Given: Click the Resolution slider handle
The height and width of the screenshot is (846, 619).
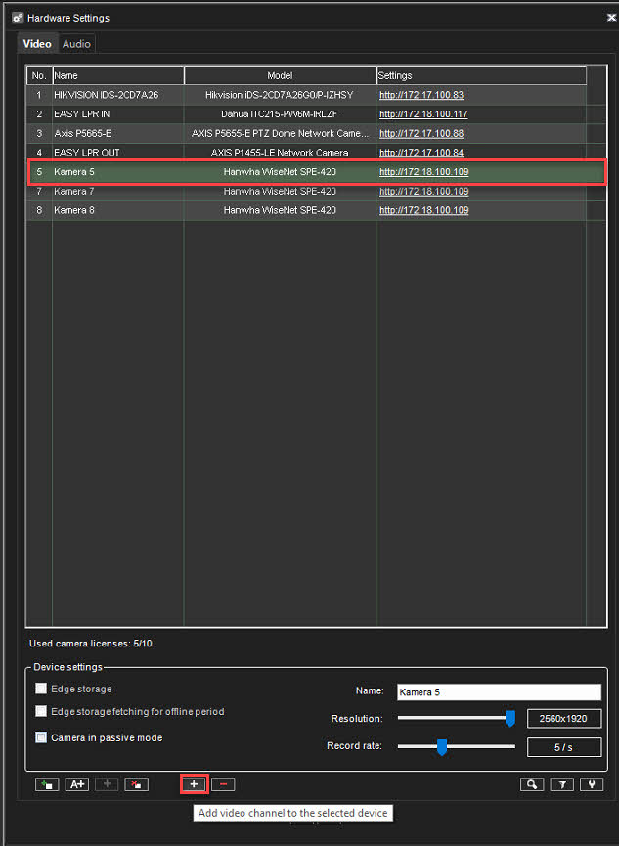Looking at the screenshot, I should tap(509, 719).
